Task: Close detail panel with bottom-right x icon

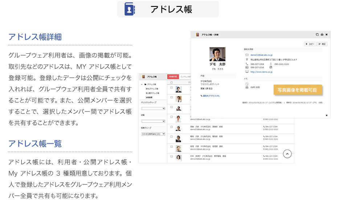Action: pos(326,115)
